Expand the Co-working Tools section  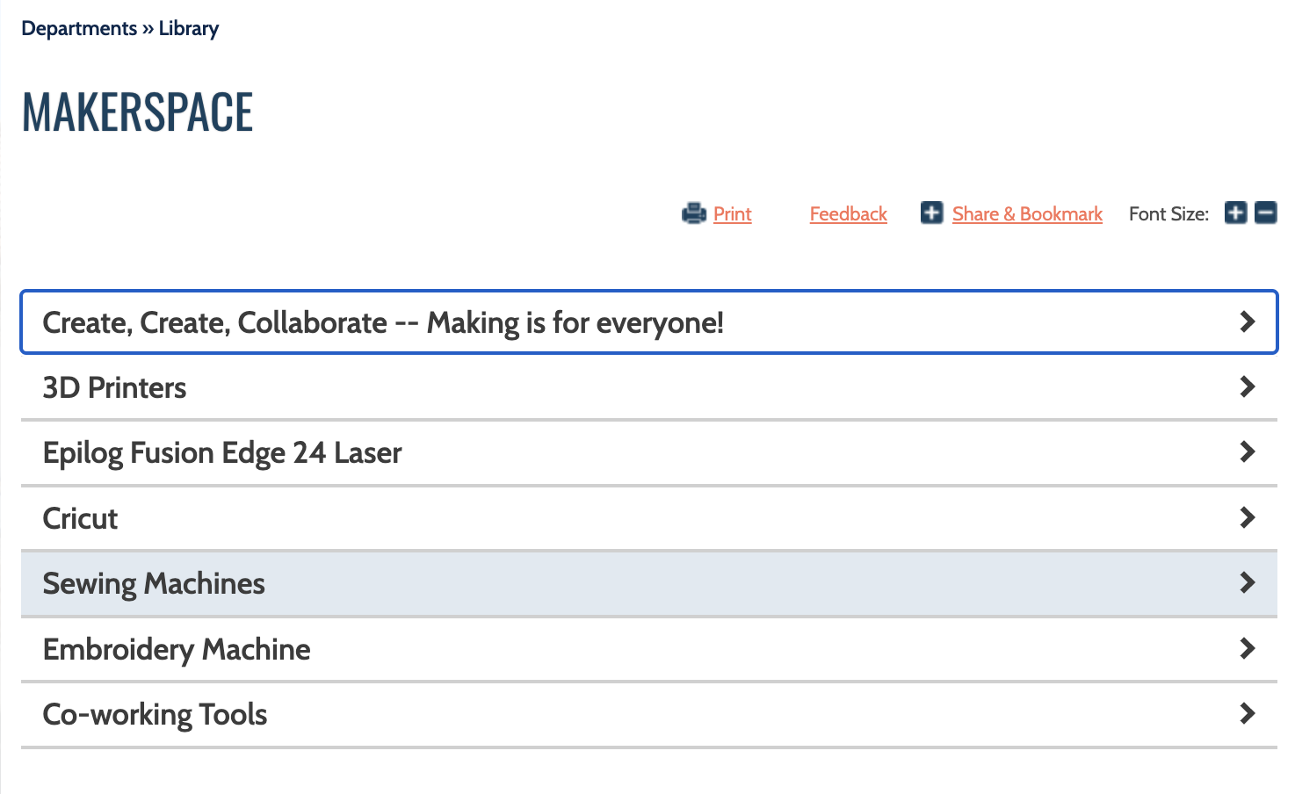coord(649,714)
